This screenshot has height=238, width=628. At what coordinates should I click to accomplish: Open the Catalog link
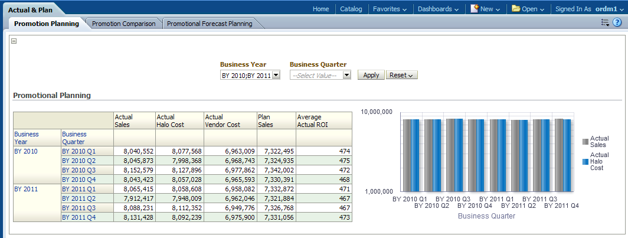[351, 9]
